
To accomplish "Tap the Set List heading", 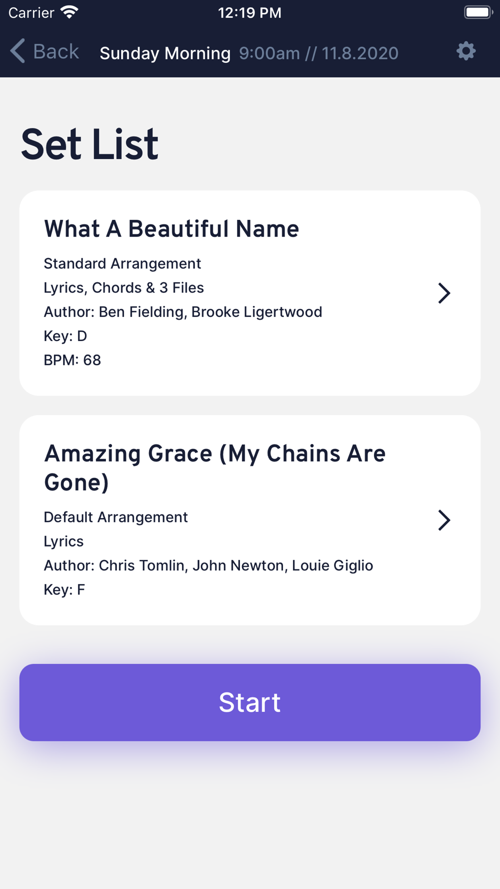I will pos(89,144).
